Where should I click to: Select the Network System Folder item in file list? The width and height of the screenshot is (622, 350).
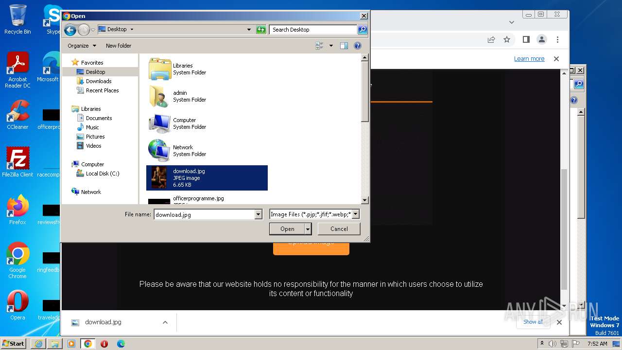pos(207,151)
